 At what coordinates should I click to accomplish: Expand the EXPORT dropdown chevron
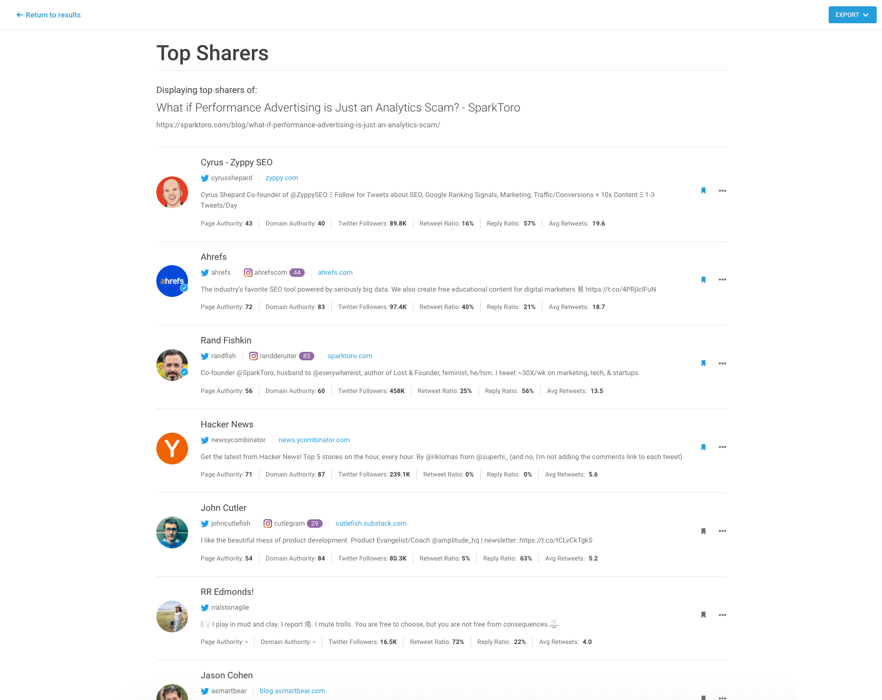(x=866, y=15)
